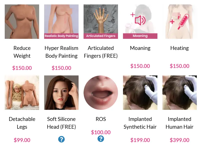Click the Moaning option label
The width and height of the screenshot is (201, 147).
pos(140,48)
